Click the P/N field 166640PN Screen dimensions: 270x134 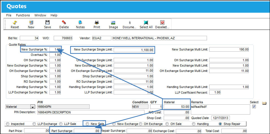pyautogui.click(x=63, y=107)
